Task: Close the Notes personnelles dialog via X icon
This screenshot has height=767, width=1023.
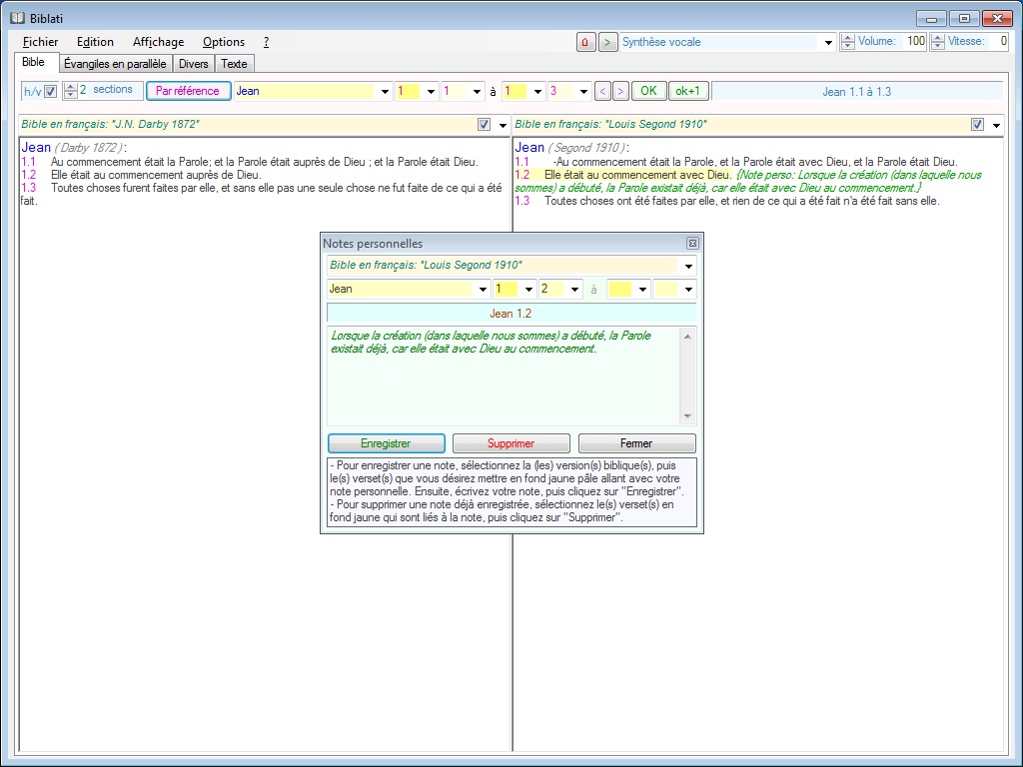Action: click(x=692, y=244)
